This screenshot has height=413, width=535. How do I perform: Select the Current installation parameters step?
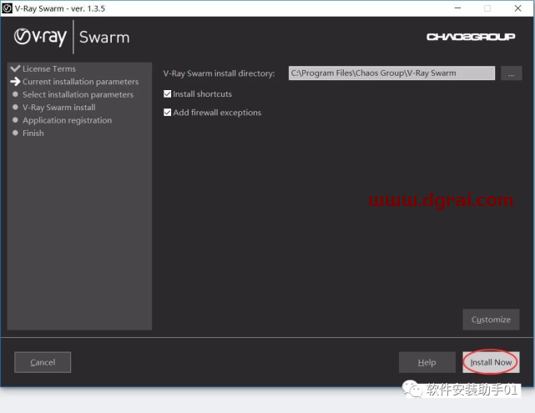(x=80, y=82)
